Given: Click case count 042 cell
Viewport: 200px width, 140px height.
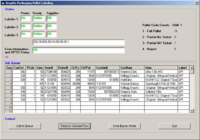Looking at the screenshot, I should (19, 72).
